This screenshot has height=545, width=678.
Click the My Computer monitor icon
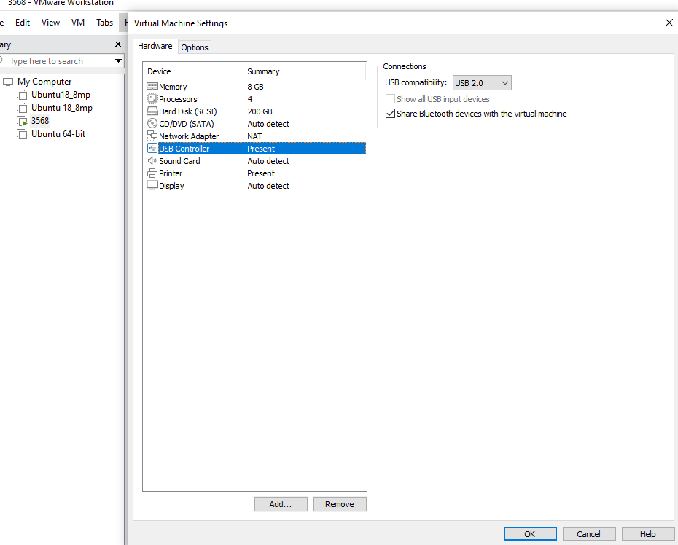coord(8,82)
